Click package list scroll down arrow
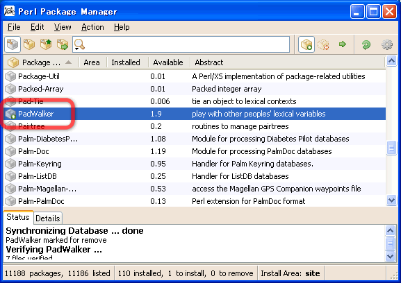 tap(391, 200)
